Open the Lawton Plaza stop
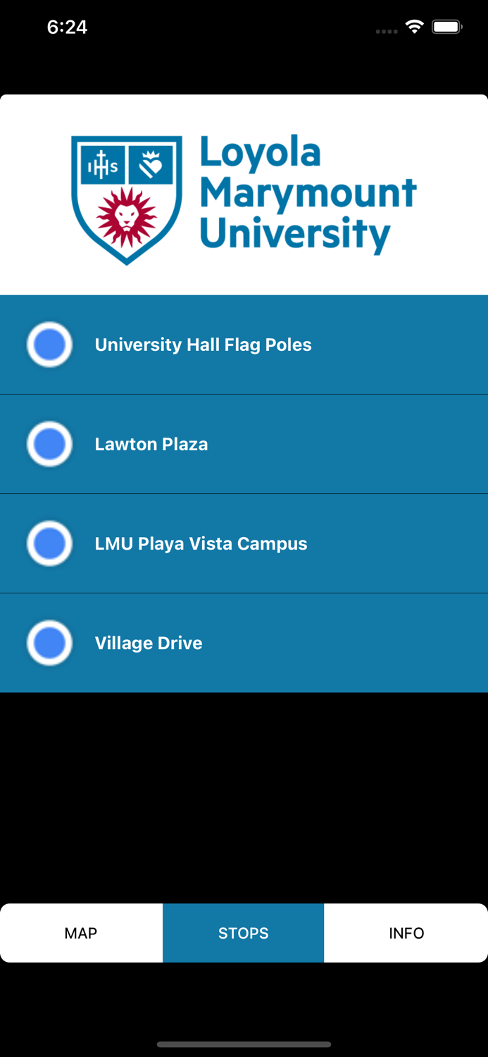 point(244,444)
